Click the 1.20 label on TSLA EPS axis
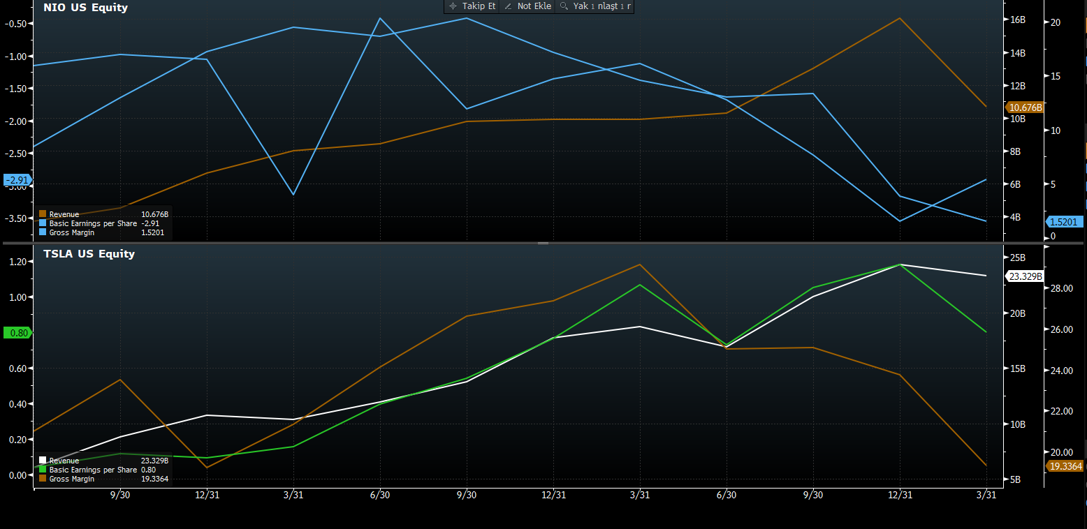 tap(17, 262)
